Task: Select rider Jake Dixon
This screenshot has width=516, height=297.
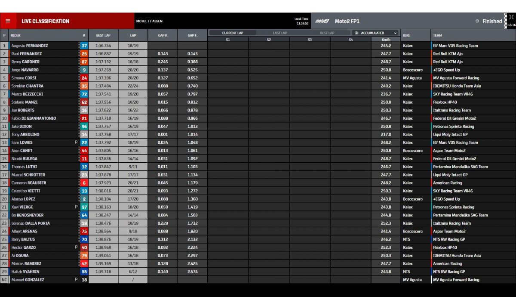Action: [21, 127]
